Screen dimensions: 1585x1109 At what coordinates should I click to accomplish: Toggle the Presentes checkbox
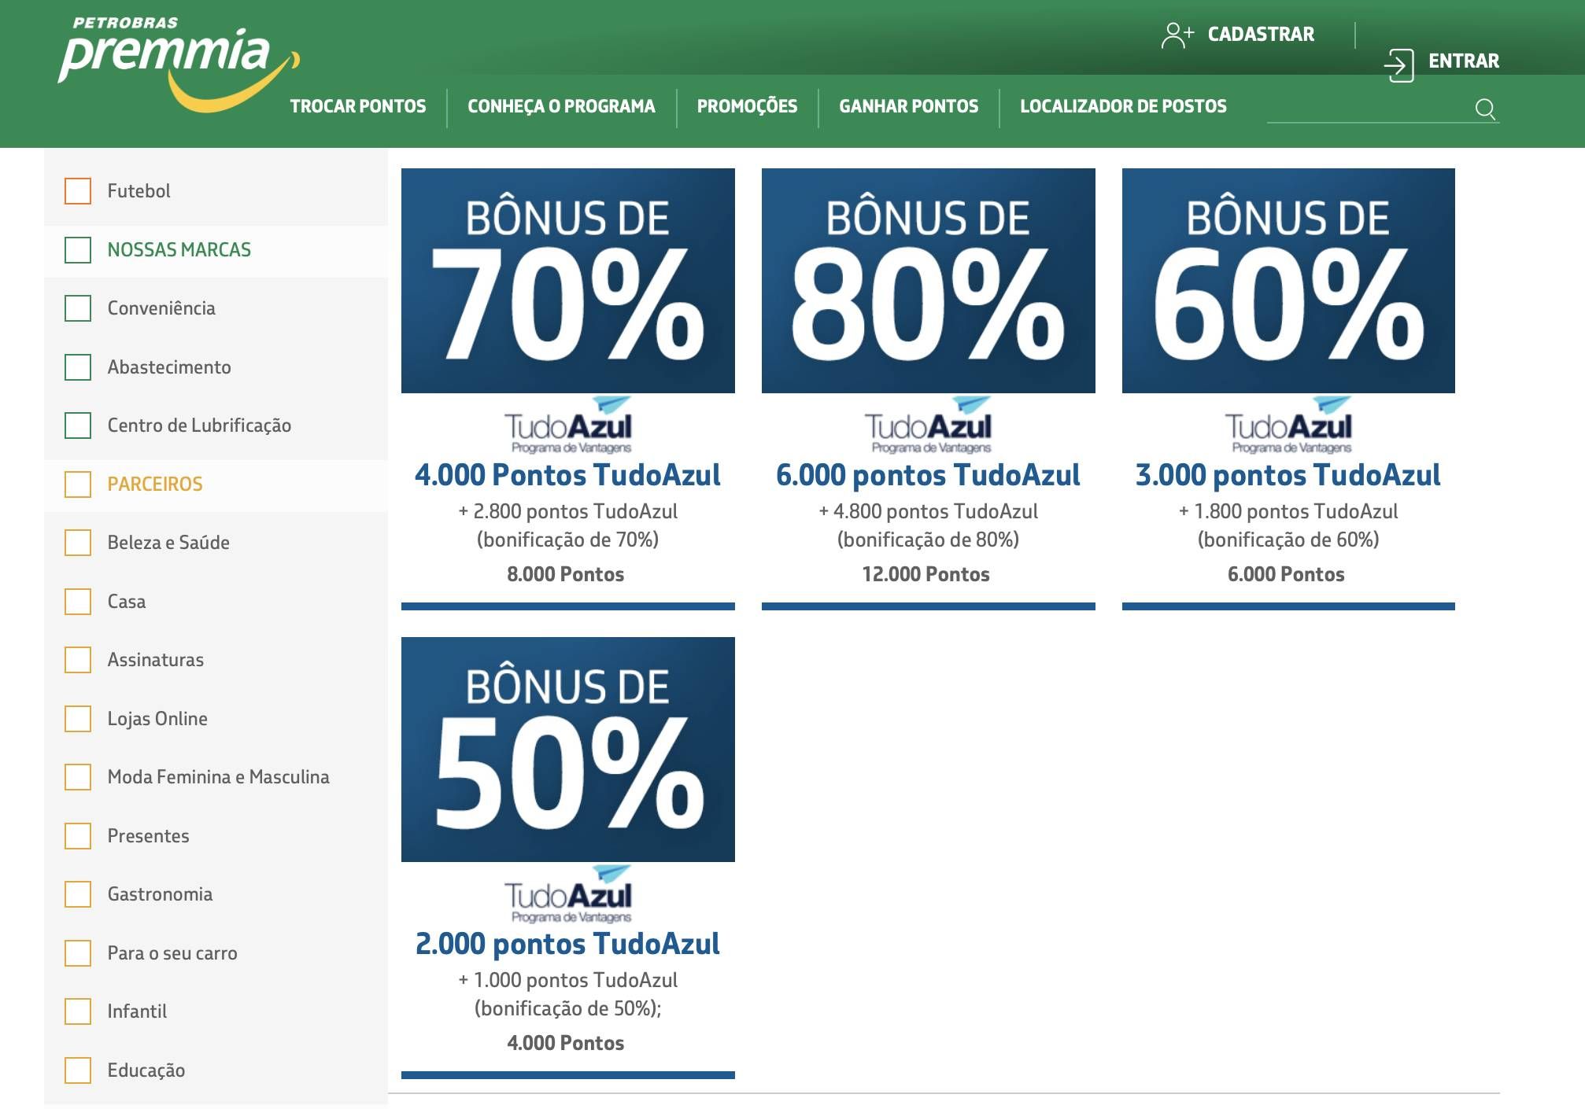tap(78, 836)
